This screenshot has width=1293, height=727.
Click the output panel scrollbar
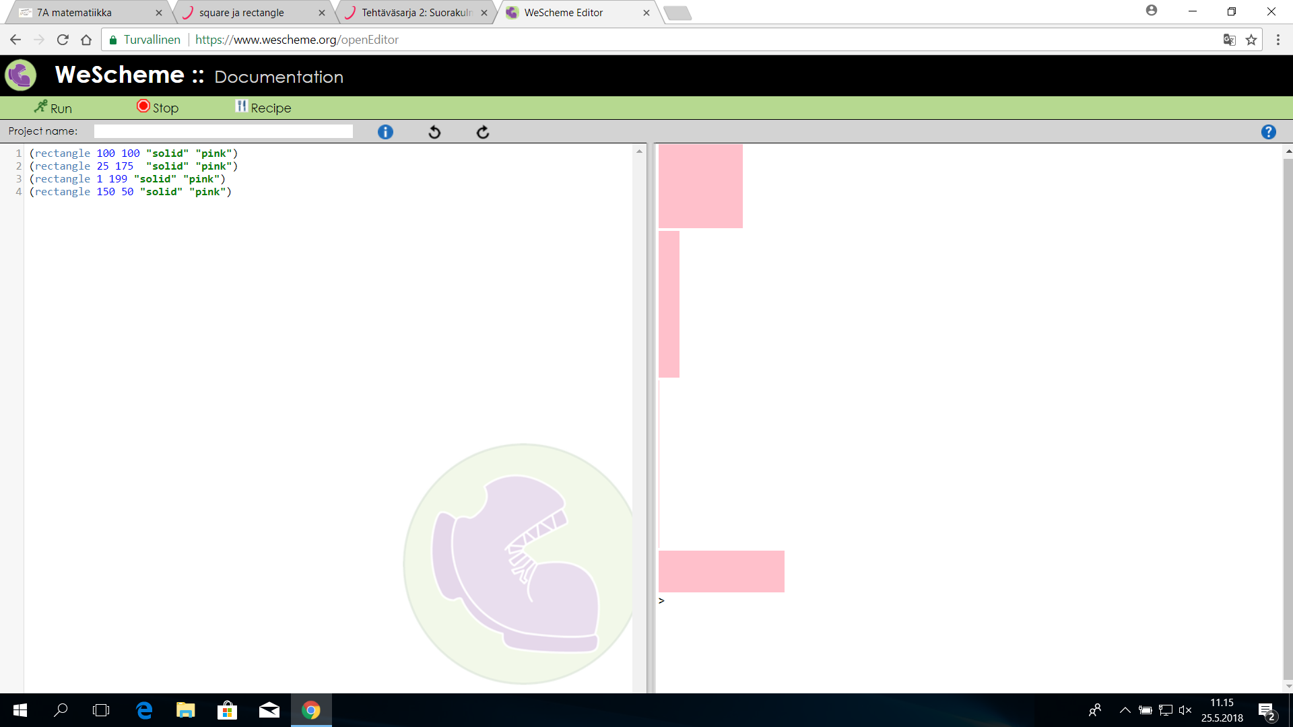click(x=1288, y=417)
